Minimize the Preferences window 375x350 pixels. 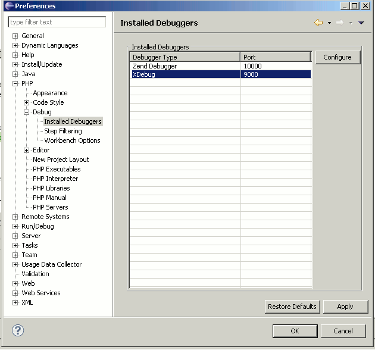(x=345, y=6)
